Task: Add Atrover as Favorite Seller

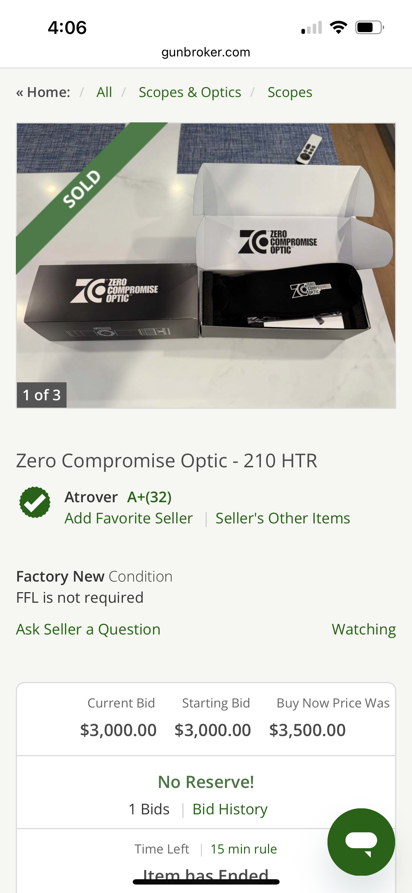Action: [129, 518]
